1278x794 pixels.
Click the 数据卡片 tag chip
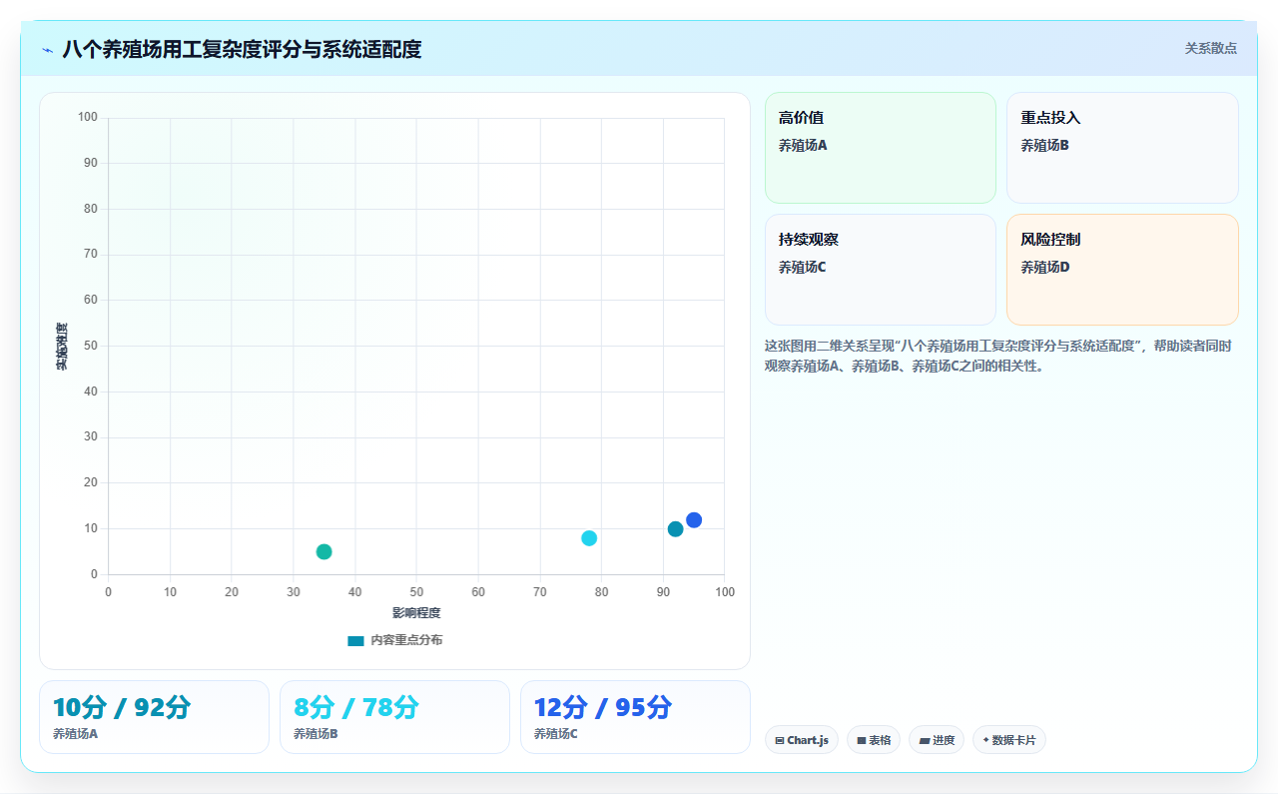[1009, 740]
